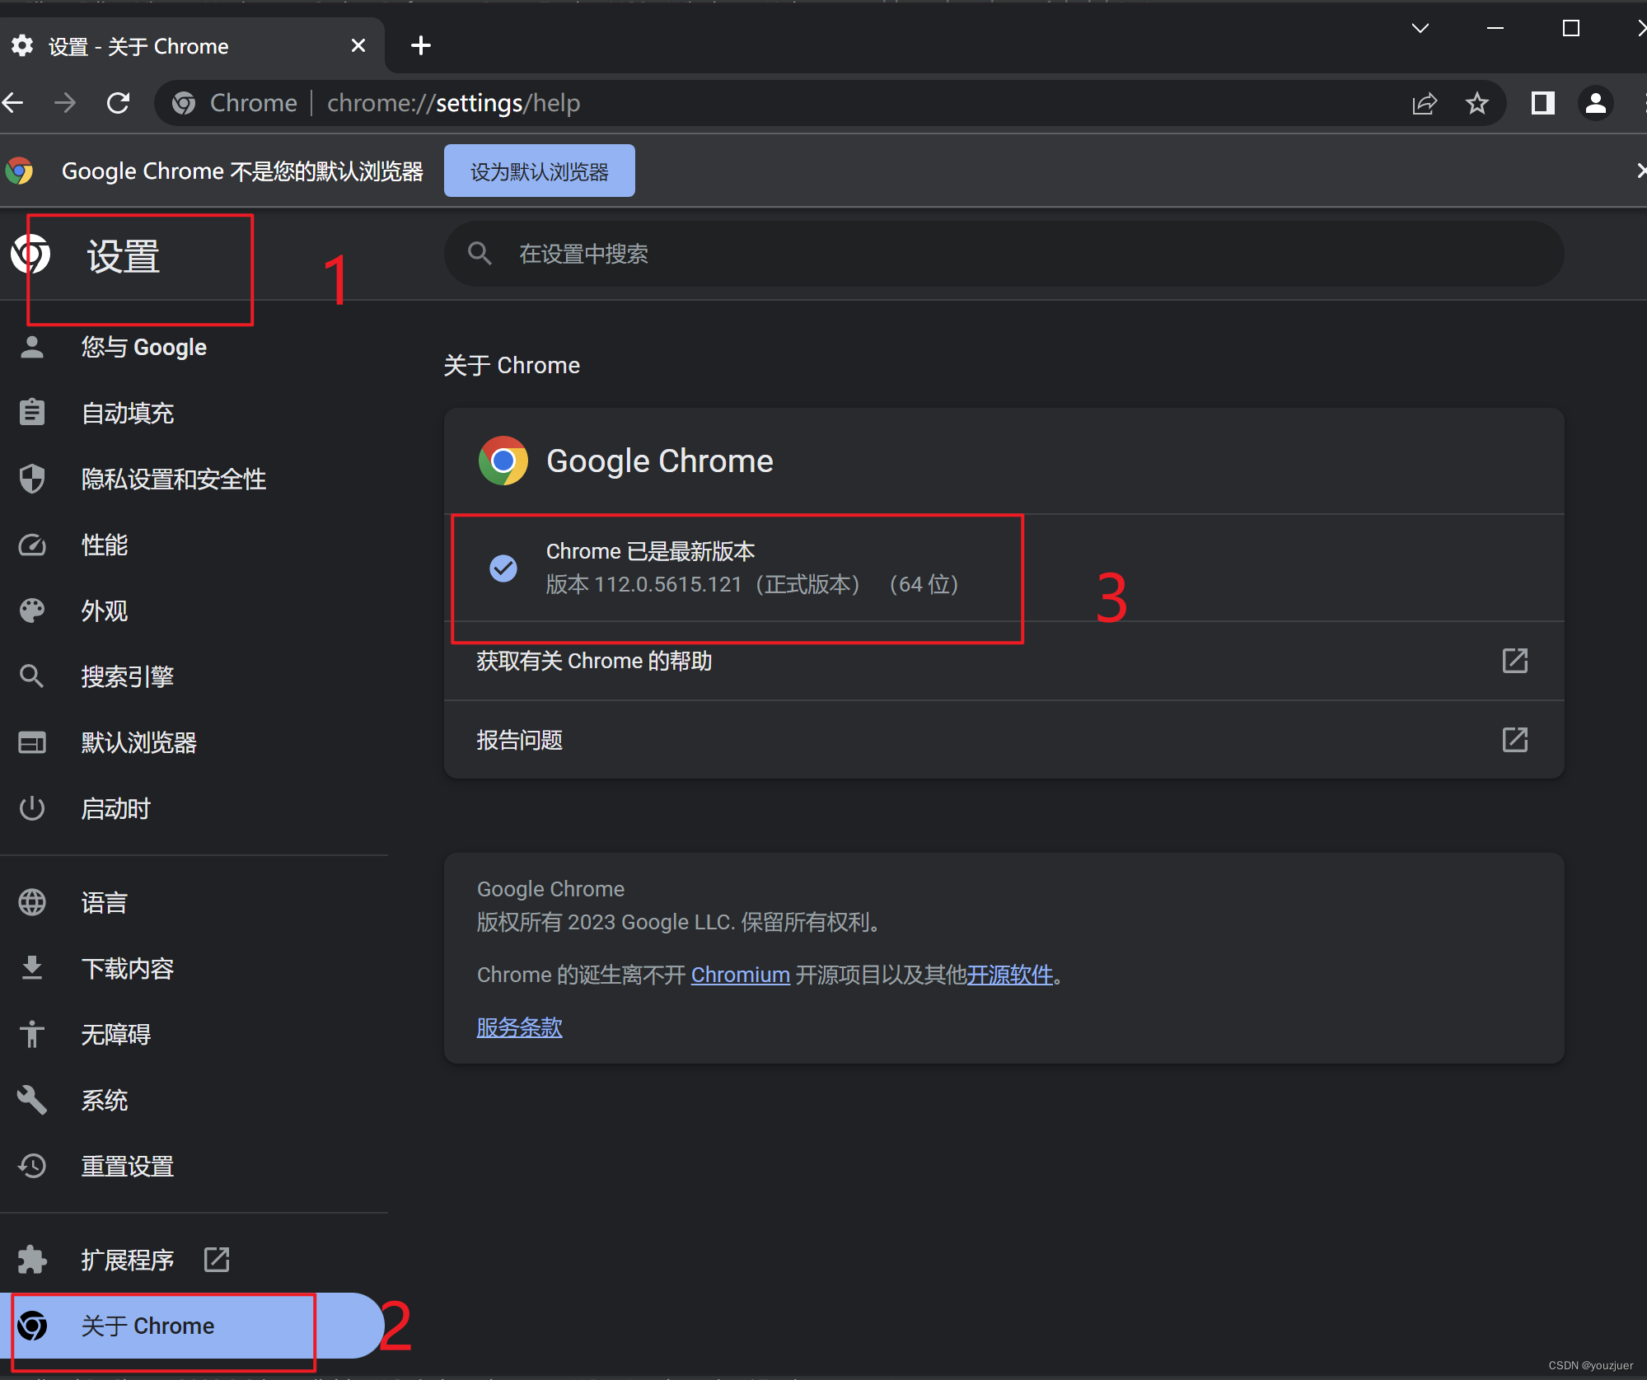Open 扩展程序 extensions page
The width and height of the screenshot is (1647, 1380).
(x=127, y=1260)
